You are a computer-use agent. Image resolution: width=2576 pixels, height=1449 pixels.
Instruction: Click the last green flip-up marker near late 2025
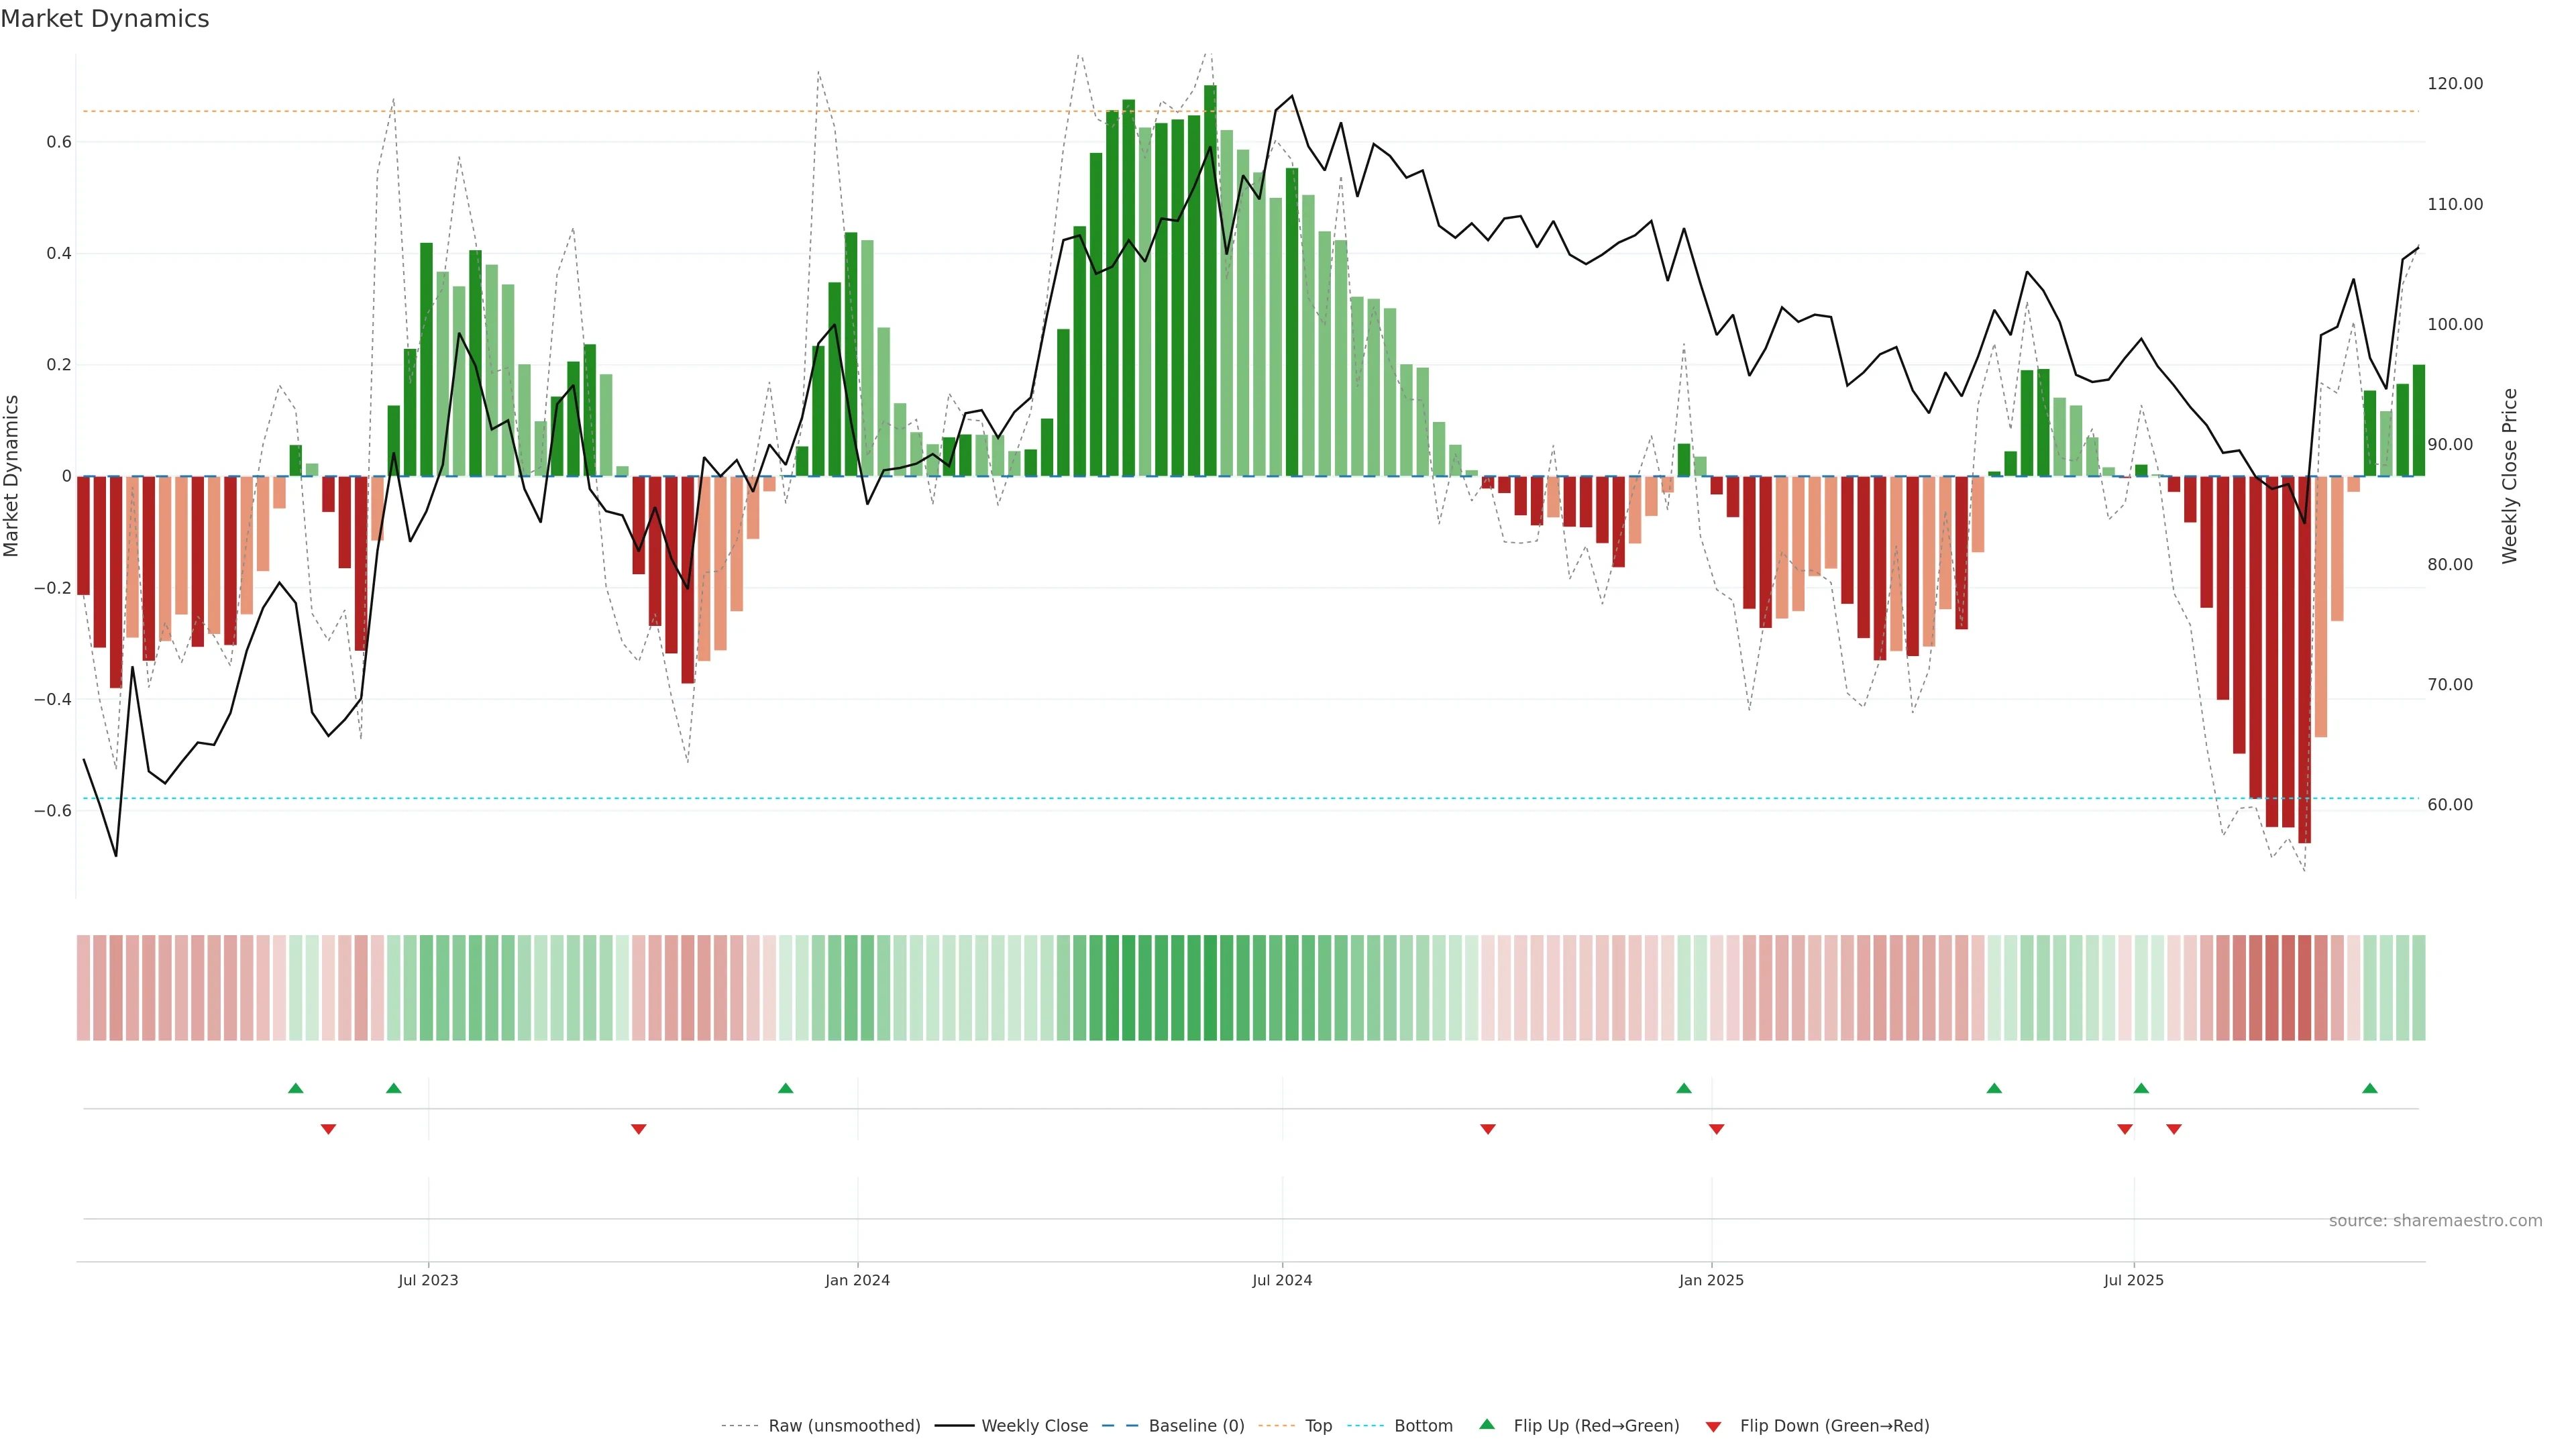(2369, 1088)
